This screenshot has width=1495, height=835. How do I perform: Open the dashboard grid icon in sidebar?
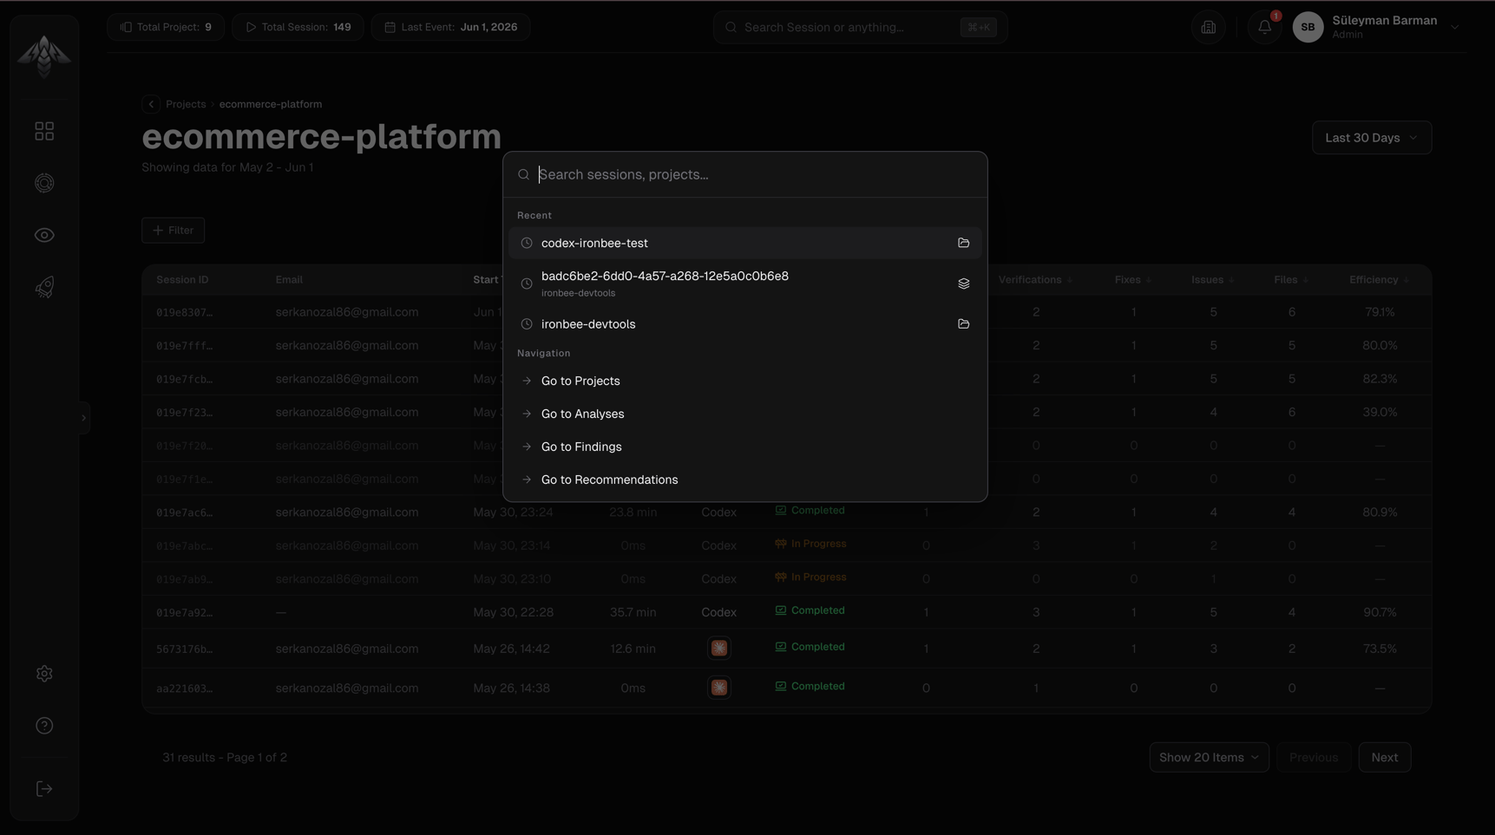(x=44, y=131)
